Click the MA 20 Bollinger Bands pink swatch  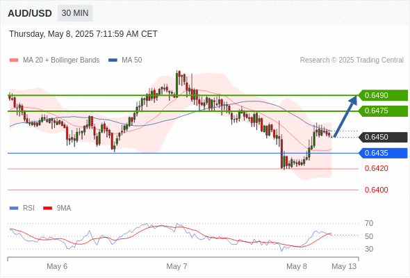(14, 60)
